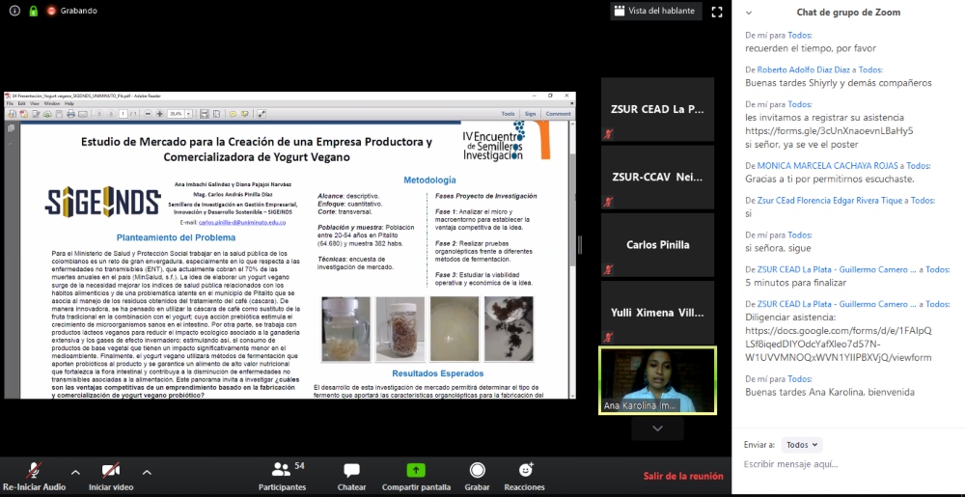Open Chatear chat button
The width and height of the screenshot is (965, 497).
pos(351,476)
